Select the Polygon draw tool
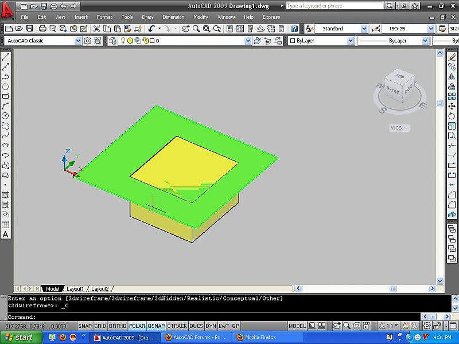The image size is (459, 344). click(x=5, y=87)
